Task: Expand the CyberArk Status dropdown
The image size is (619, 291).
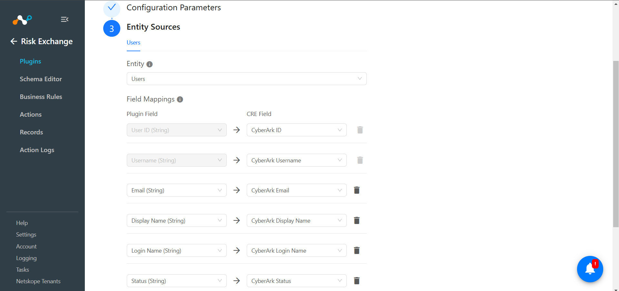Action: click(296, 281)
